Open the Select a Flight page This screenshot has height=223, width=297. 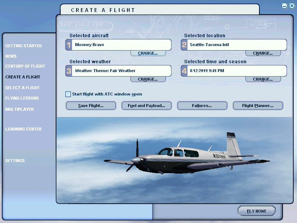click(23, 88)
